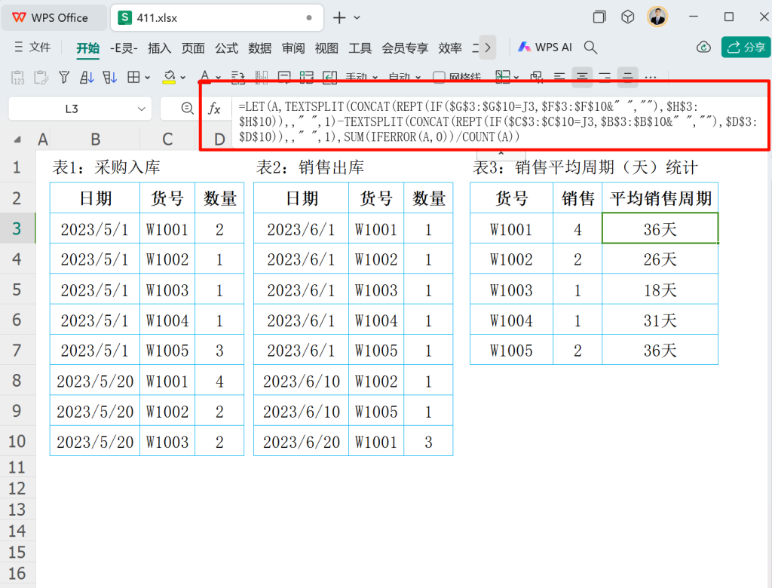The width and height of the screenshot is (772, 588).
Task: Click the 18天 cell for W1003
Action: [x=660, y=290]
